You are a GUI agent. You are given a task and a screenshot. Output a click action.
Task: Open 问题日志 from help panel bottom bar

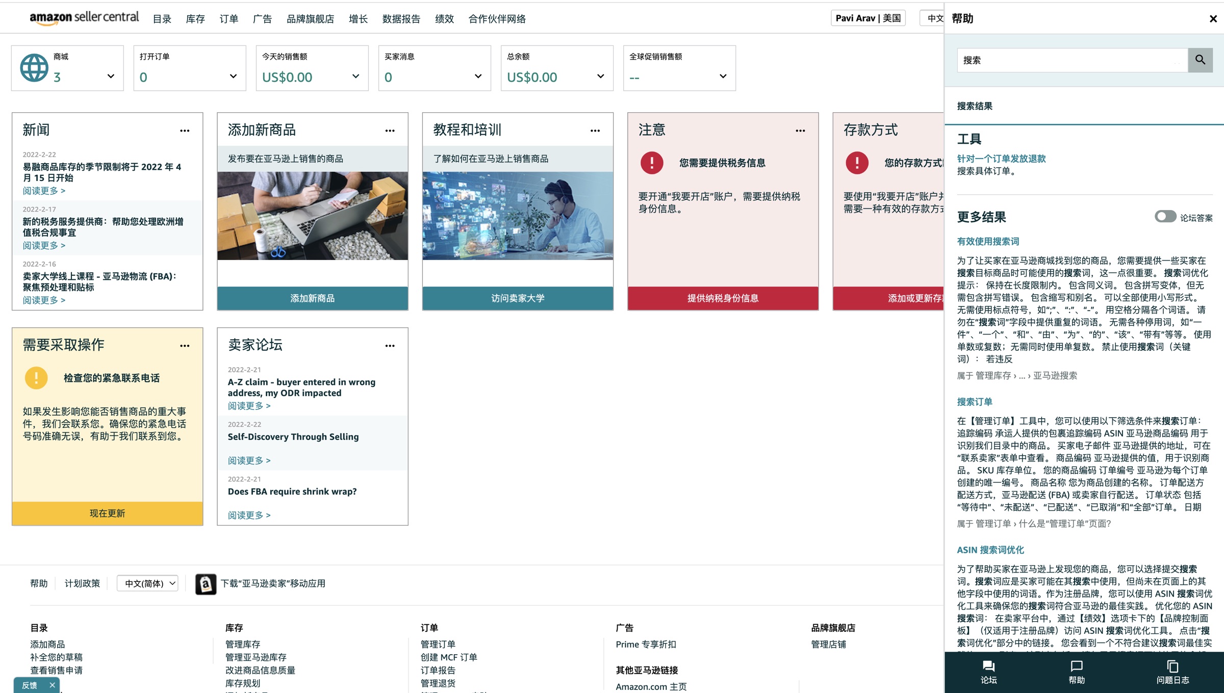click(x=1172, y=672)
